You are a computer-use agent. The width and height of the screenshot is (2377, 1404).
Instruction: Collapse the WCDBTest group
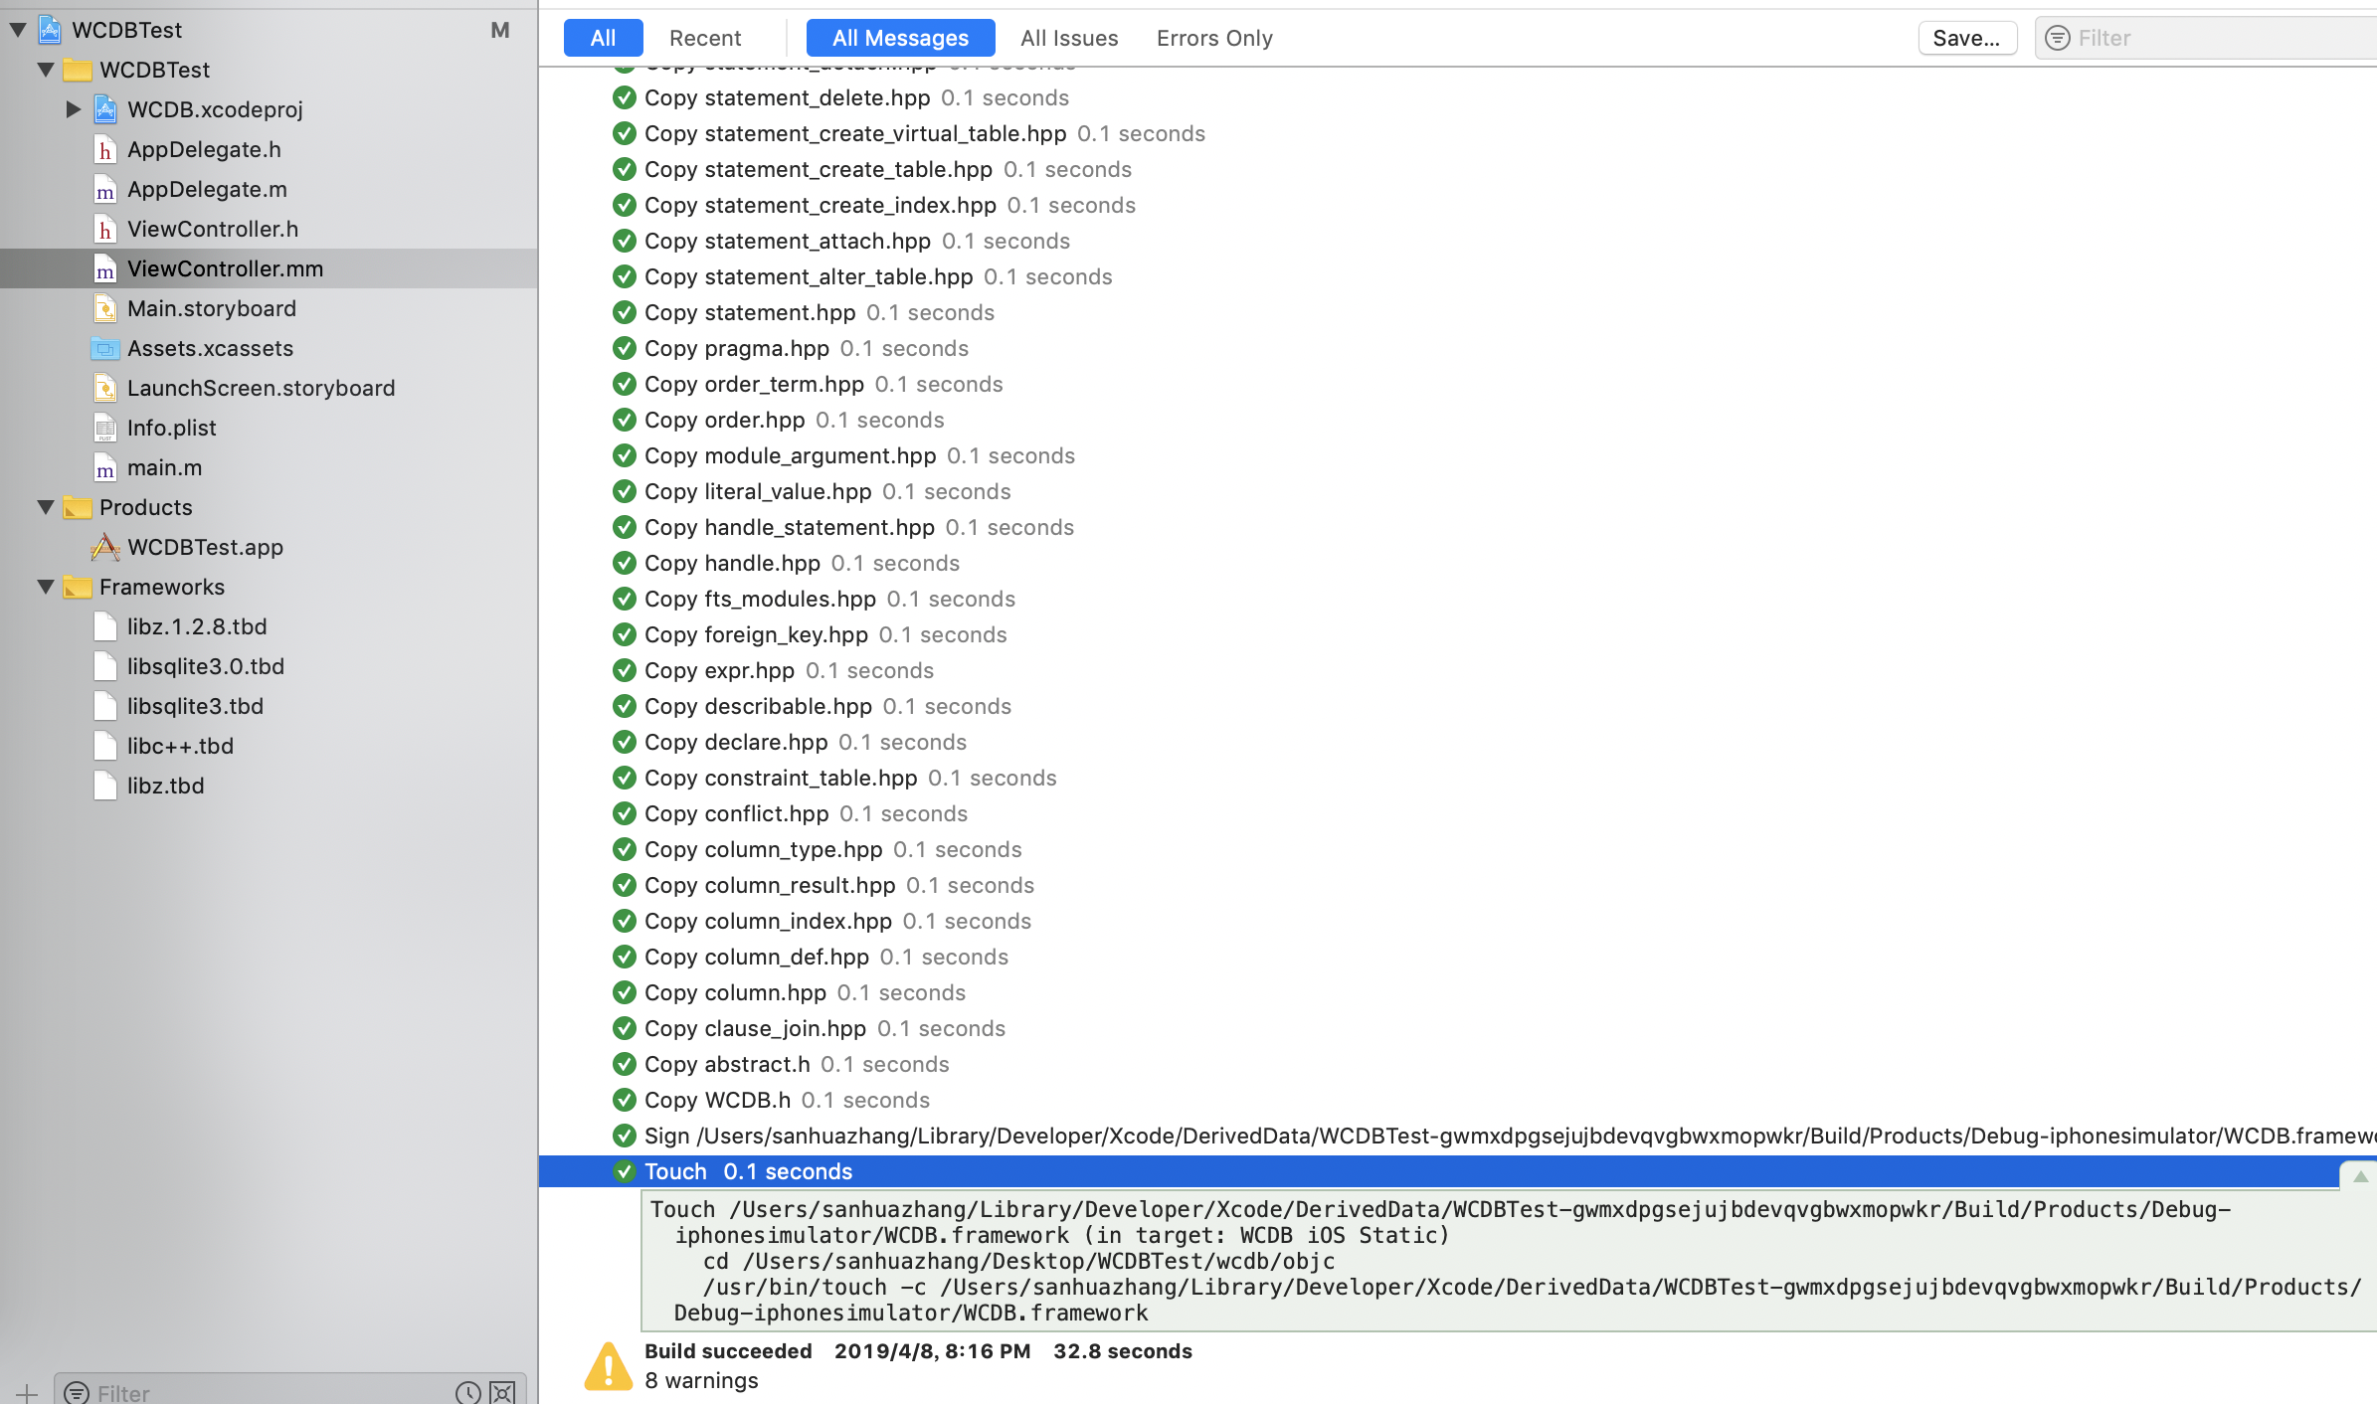tap(46, 70)
